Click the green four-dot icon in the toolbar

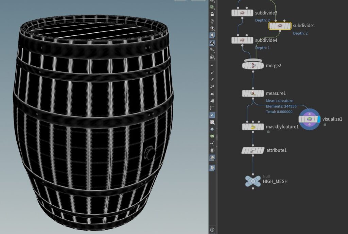coord(212,136)
